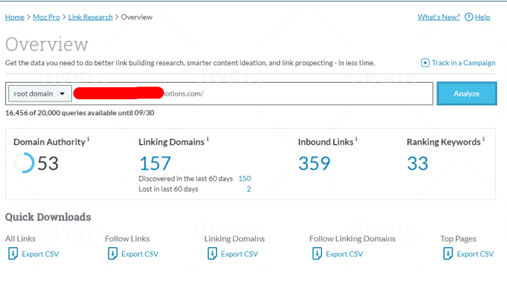507x295 pixels.
Task: Click Export CSV under All Links
Action: [40, 254]
